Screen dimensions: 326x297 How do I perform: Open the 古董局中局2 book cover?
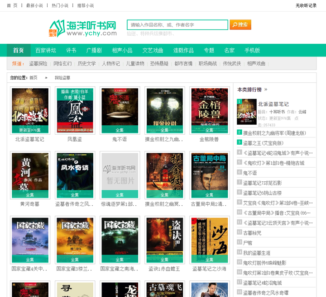click(210, 175)
